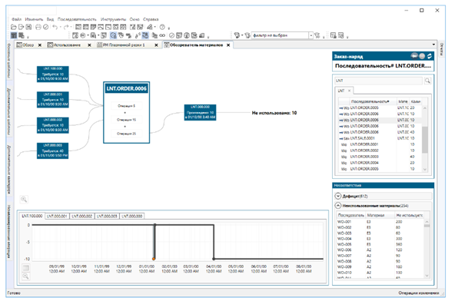Viewport: 458px width, 301px height.
Task: Click the pencil tools icon before the help icon
Action: coord(150,27)
